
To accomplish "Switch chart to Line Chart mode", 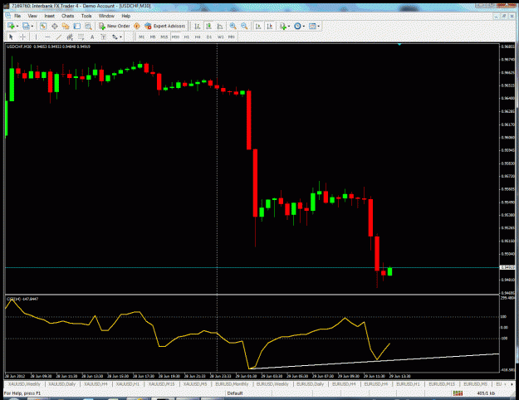I will point(220,26).
